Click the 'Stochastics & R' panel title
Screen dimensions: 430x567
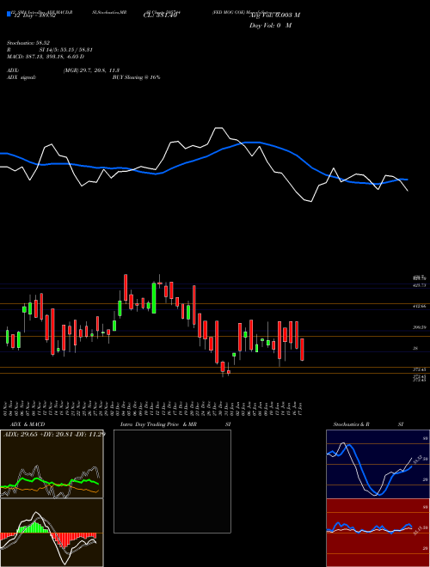[352, 424]
